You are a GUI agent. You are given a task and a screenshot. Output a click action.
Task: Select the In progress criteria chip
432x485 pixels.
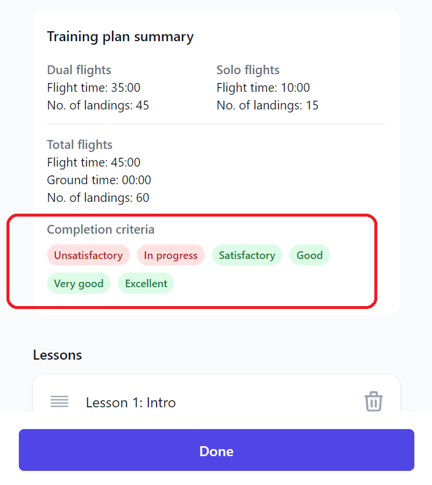(x=171, y=255)
